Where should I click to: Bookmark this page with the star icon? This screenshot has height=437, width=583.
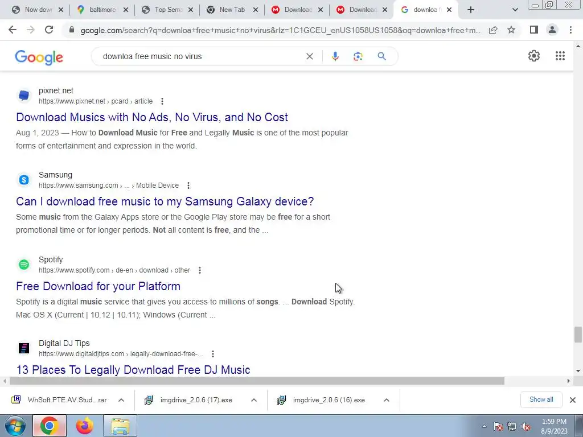click(511, 30)
